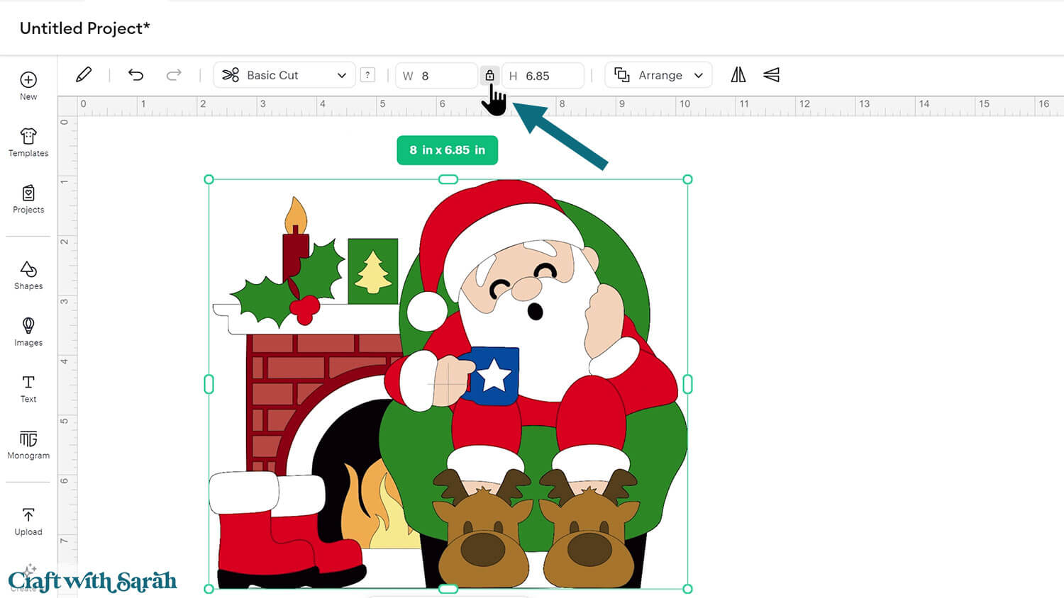The image size is (1064, 598).
Task: Open the Monogram maker
Action: [28, 445]
